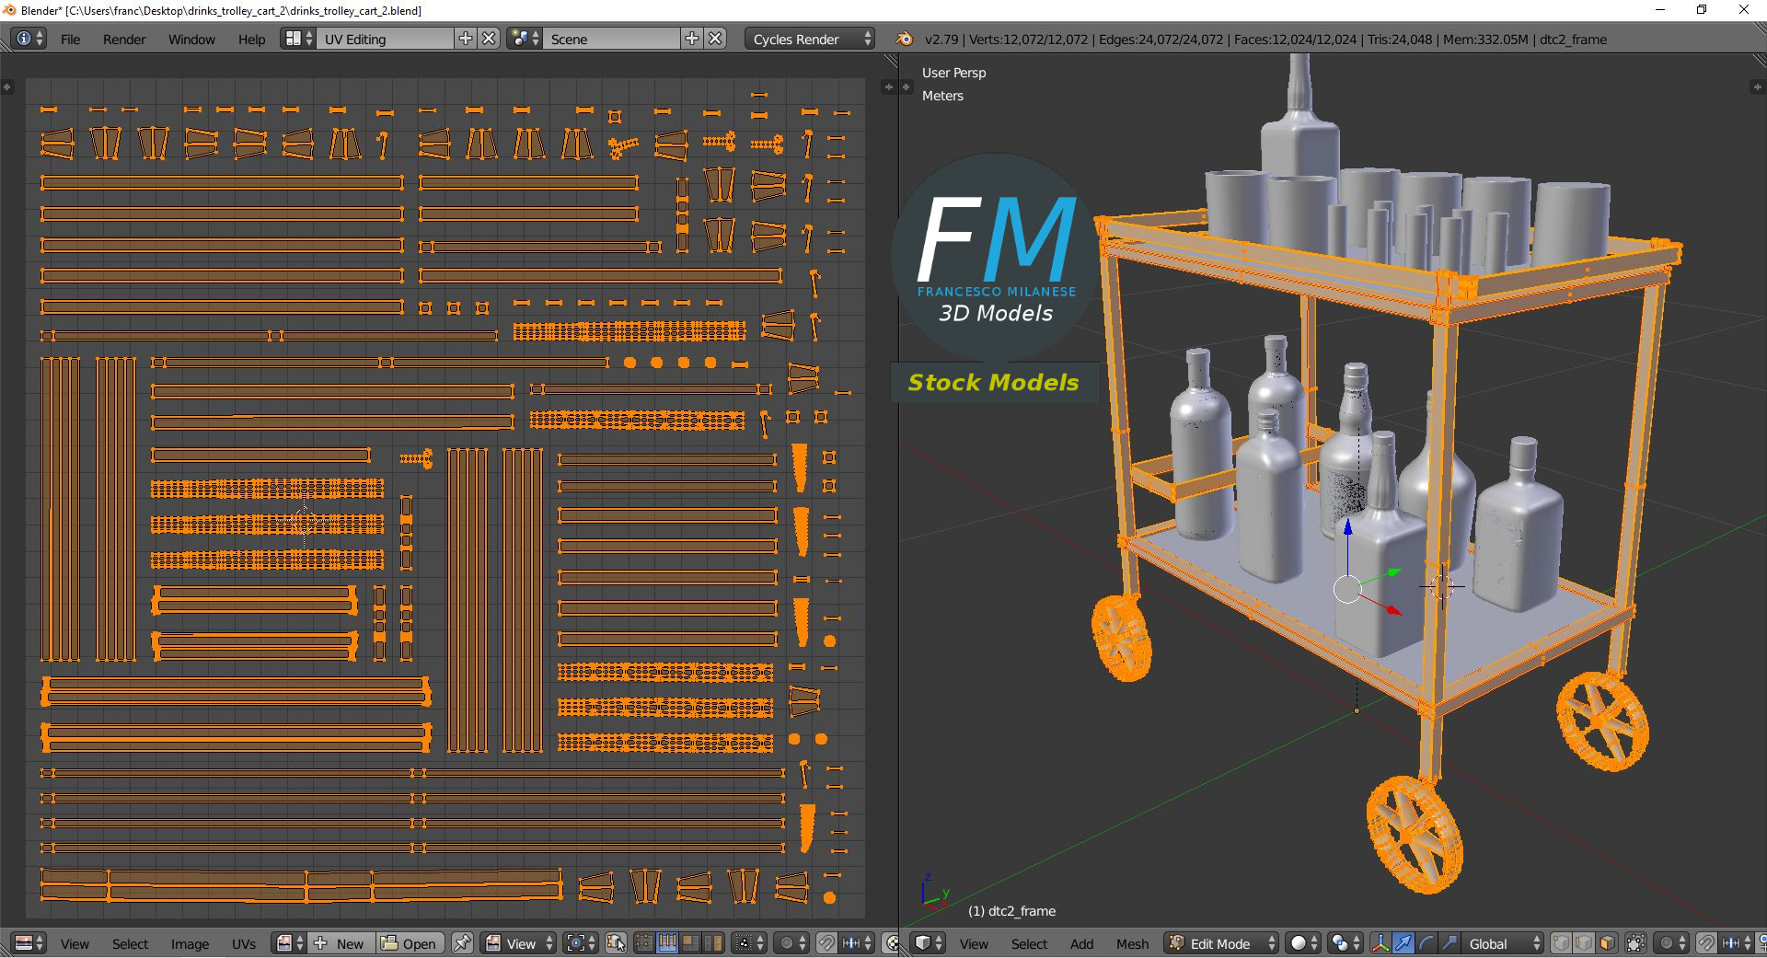Screen dimensions: 1767x958
Task: Click the UV Editing layout name field
Action: [385, 39]
